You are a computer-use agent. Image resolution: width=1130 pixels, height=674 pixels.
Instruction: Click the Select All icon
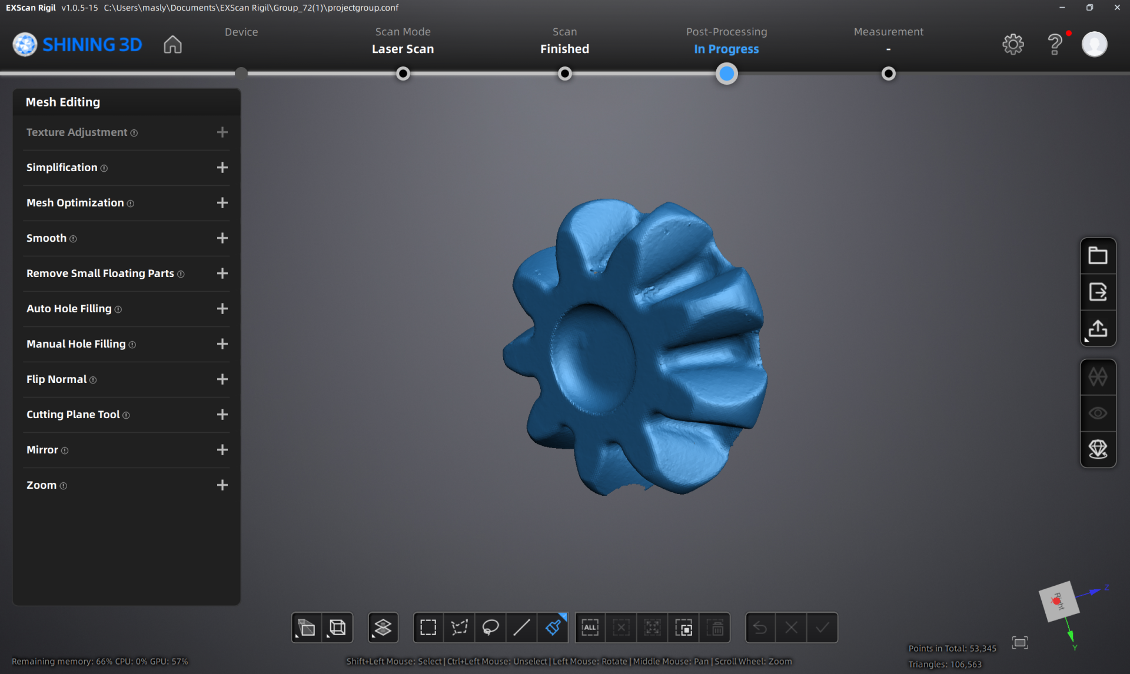click(590, 628)
